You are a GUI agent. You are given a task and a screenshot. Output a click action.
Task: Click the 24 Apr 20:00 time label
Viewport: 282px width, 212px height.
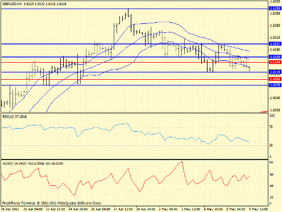pos(78,209)
